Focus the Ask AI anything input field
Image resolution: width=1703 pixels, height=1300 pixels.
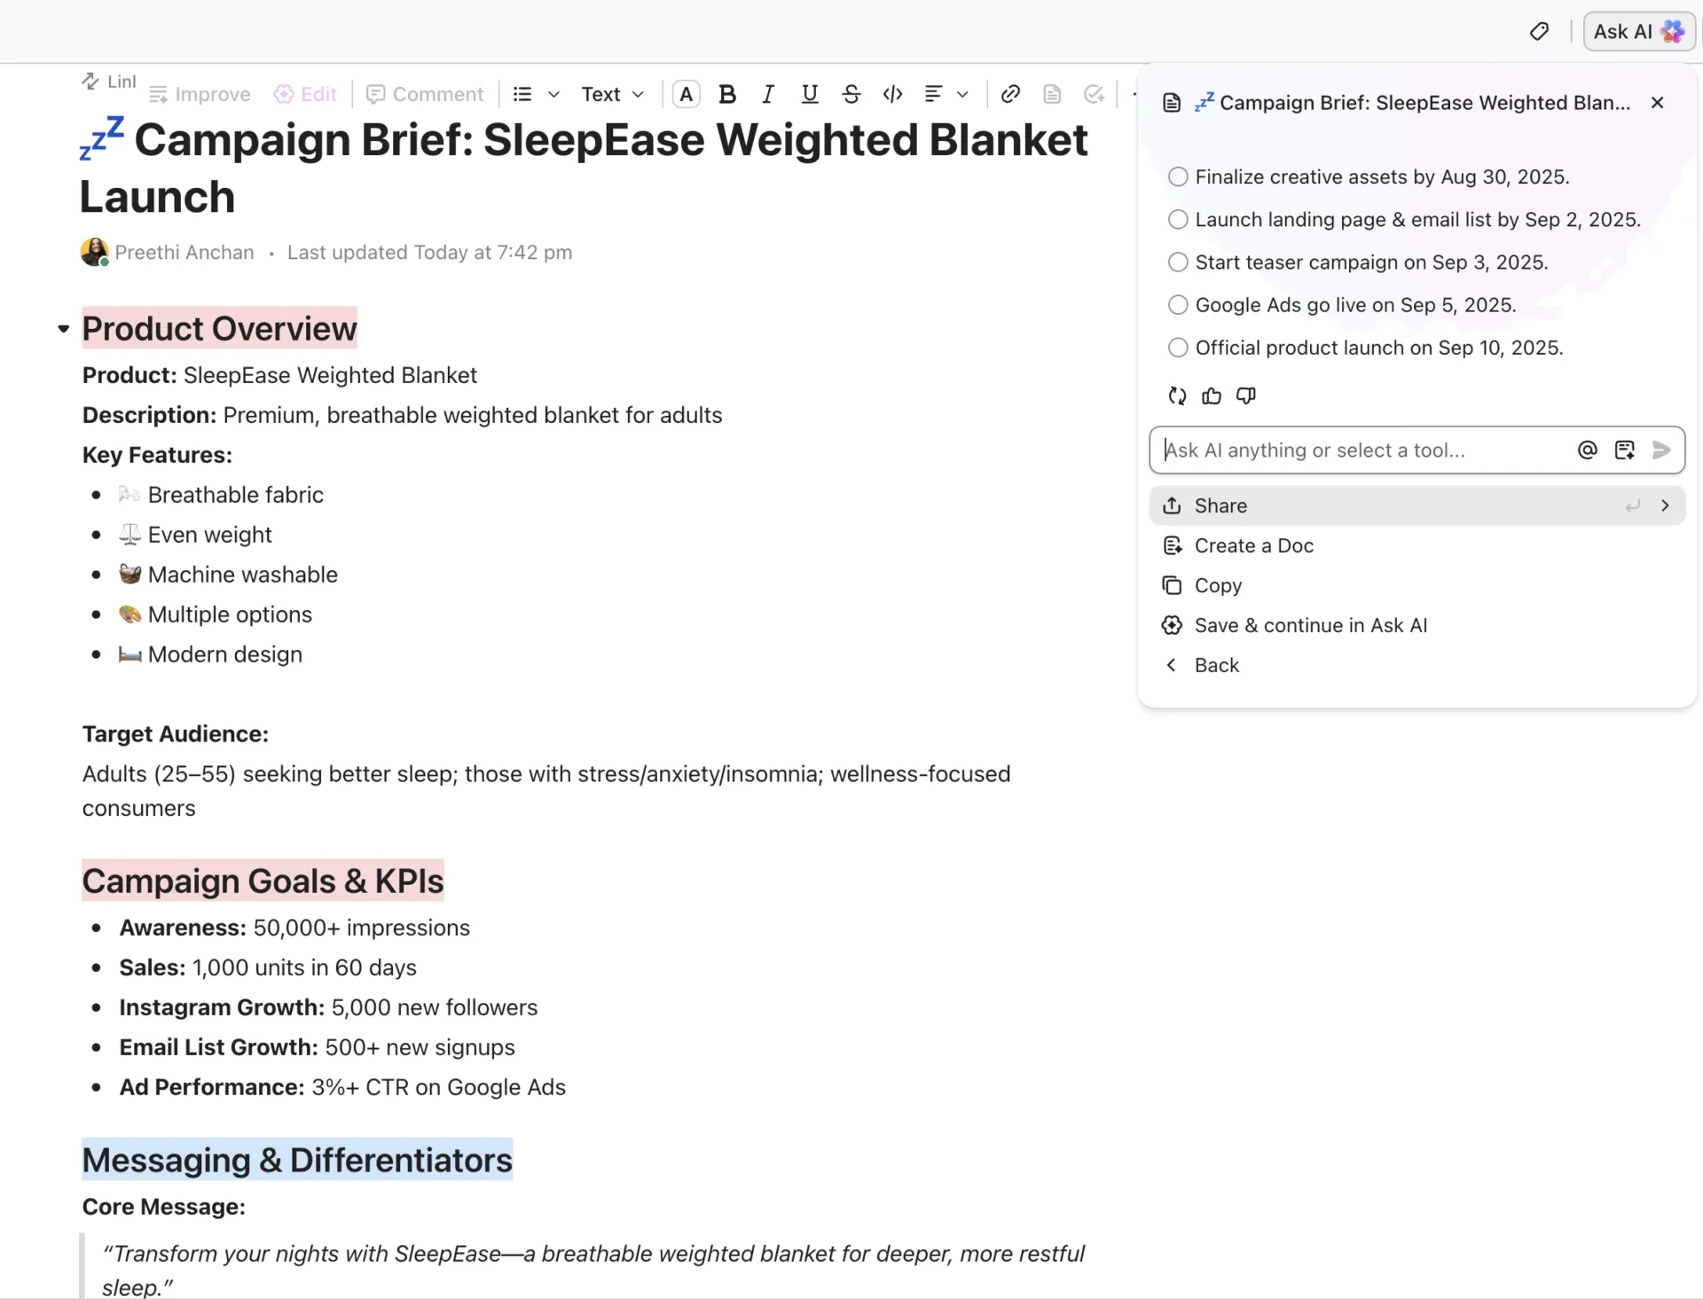[1364, 450]
